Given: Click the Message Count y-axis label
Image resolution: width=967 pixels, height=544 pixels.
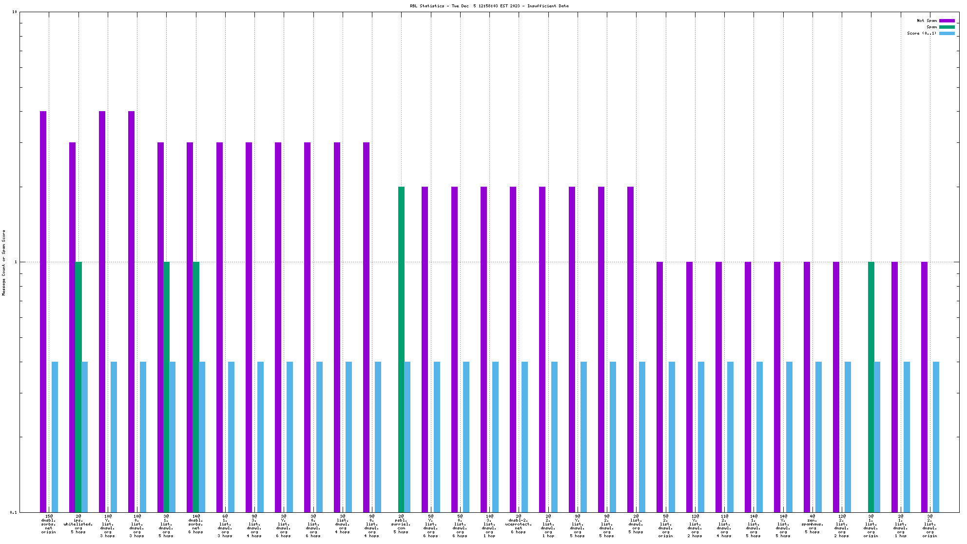Looking at the screenshot, I should 4,262.
